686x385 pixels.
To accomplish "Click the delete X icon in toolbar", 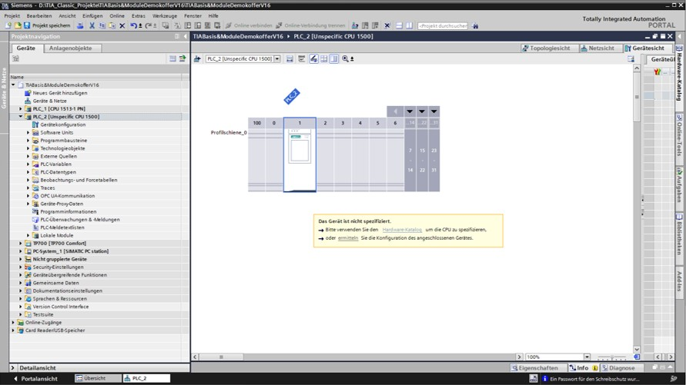I will tap(122, 25).
